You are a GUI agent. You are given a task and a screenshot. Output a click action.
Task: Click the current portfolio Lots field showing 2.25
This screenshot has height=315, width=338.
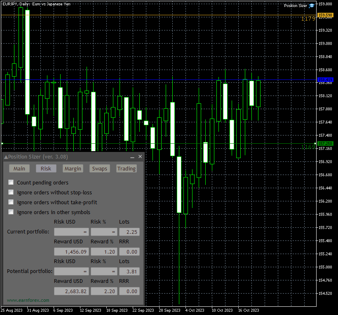[129, 232]
